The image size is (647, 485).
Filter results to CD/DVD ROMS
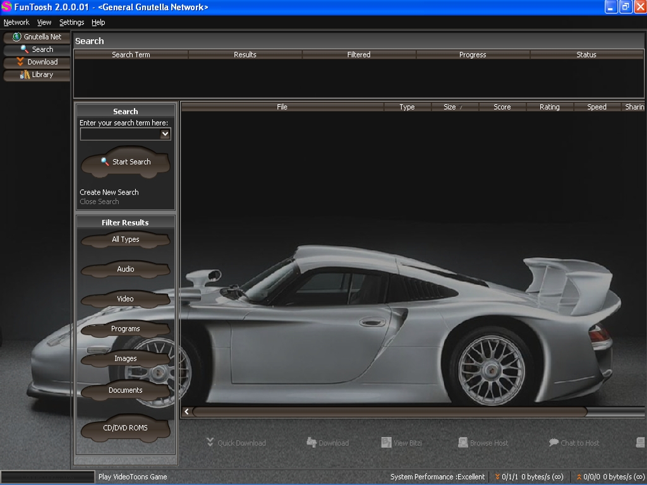(125, 428)
